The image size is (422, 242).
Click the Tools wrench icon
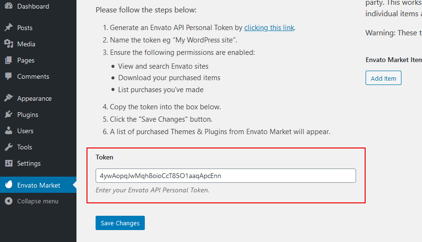click(9, 147)
